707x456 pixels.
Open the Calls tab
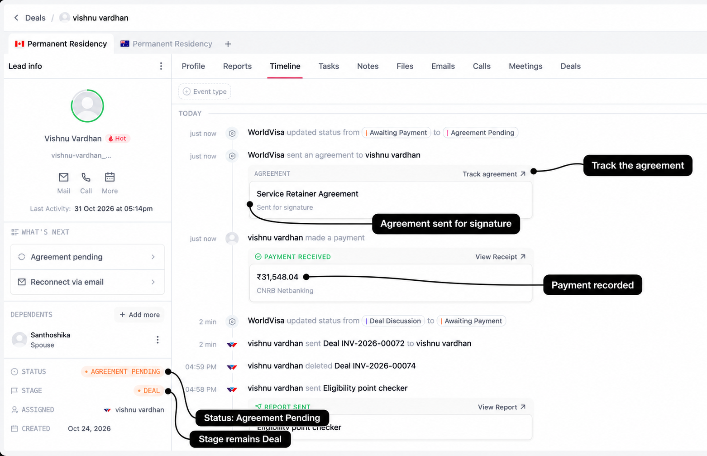482,66
